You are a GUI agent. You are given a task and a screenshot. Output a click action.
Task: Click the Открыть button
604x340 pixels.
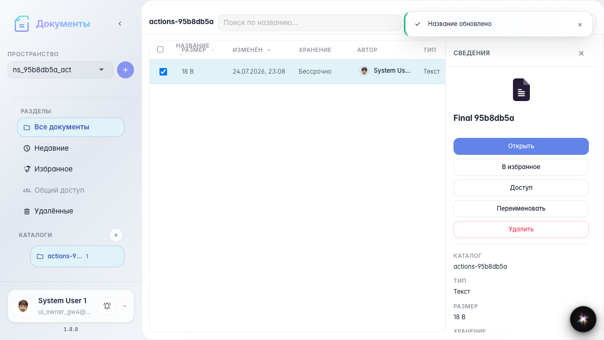521,146
